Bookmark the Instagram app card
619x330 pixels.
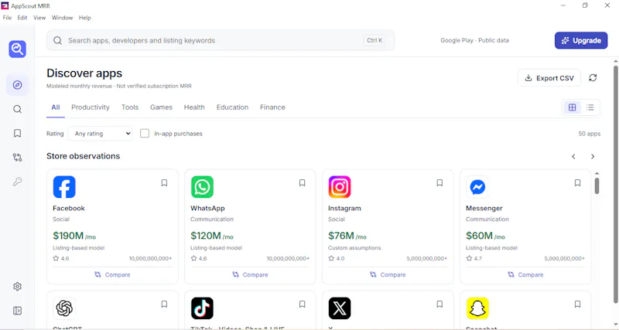point(439,183)
